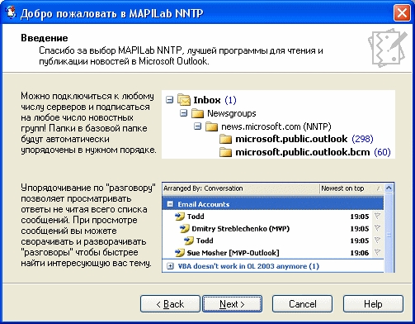
Task: Flag the Sue Mosher [MVP-Outlook] message
Action: point(377,252)
